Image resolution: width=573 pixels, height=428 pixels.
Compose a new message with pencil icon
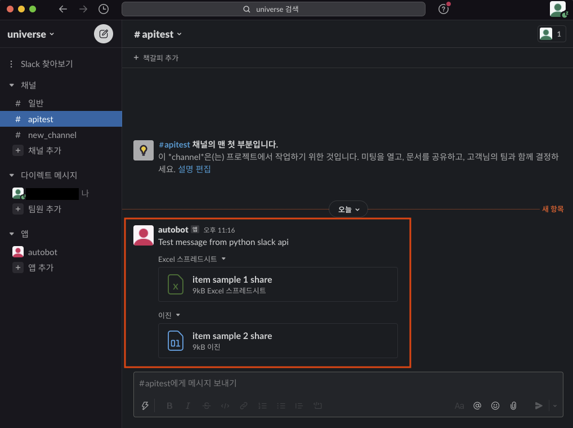104,34
